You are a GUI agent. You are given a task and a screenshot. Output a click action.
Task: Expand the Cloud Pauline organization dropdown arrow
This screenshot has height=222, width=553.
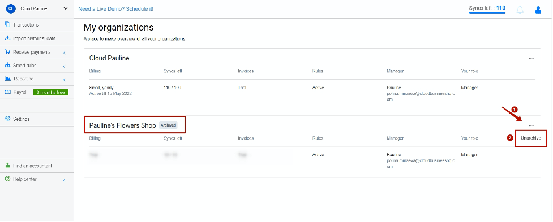(66, 8)
